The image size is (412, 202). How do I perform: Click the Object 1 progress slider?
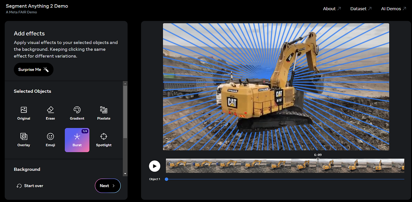166,179
